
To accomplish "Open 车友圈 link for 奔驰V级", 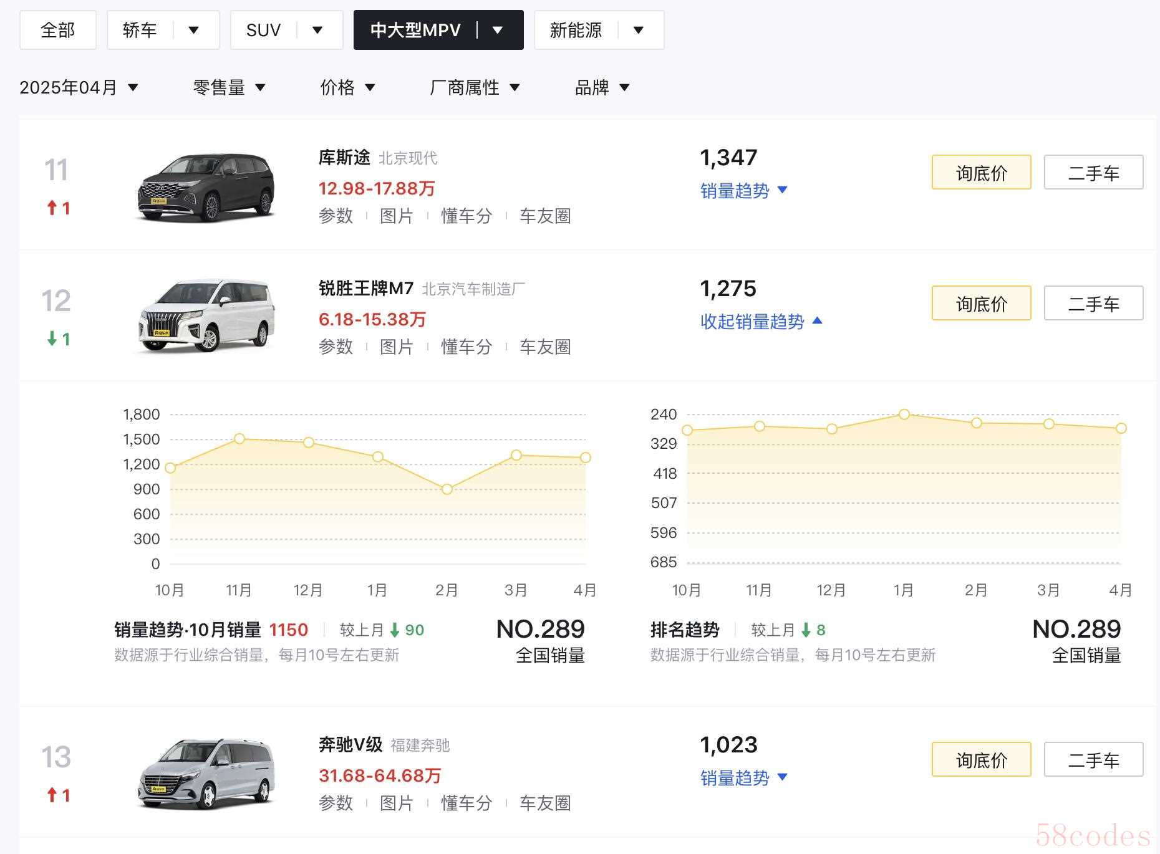I will [x=546, y=804].
